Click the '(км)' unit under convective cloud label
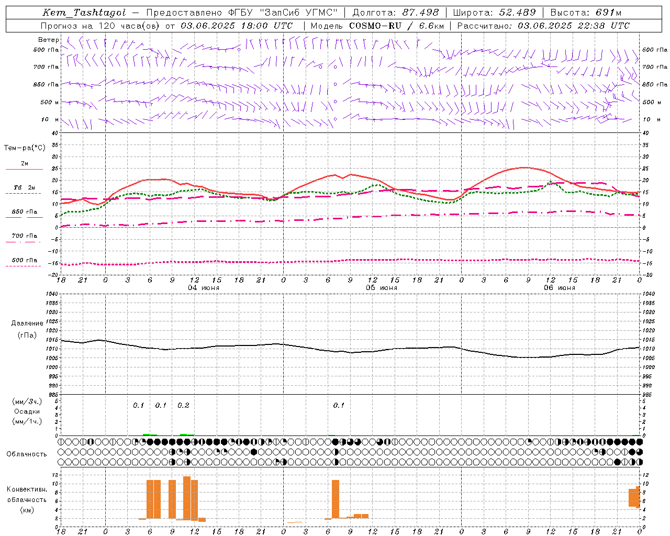This screenshot has height=536, width=670. pyautogui.click(x=27, y=510)
